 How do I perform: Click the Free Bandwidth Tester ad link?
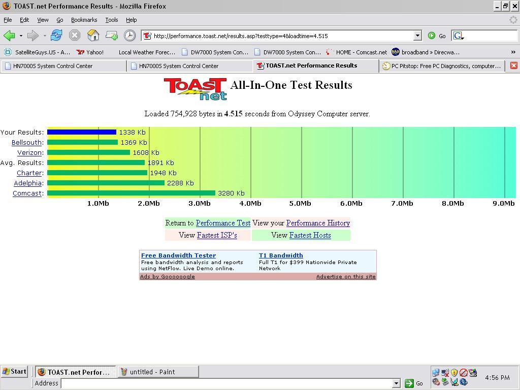[x=178, y=255]
